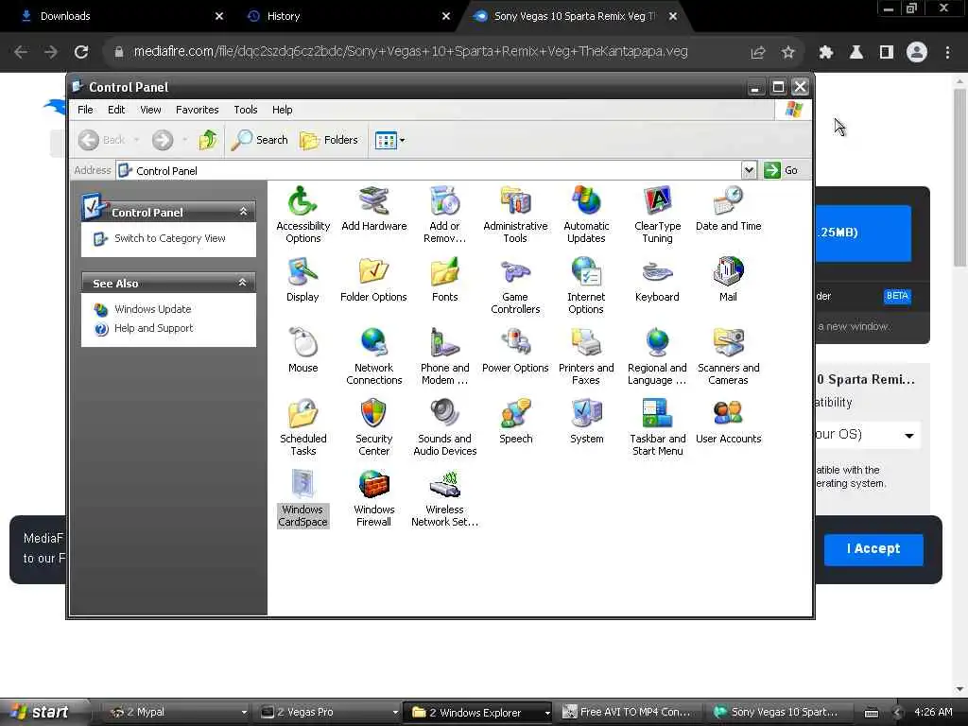Open Internet Options
This screenshot has width=968, height=726.
point(586,285)
